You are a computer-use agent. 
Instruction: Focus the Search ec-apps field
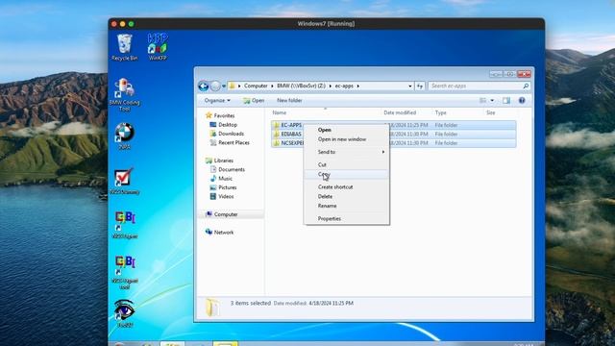pyautogui.click(x=479, y=86)
